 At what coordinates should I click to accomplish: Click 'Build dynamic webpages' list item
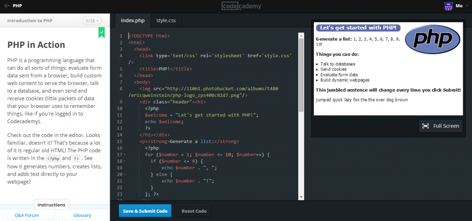click(x=345, y=80)
